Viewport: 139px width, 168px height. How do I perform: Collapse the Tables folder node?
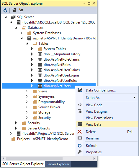[x=27, y=44]
